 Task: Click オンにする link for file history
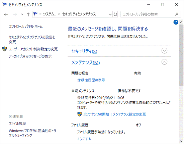point(84,139)
